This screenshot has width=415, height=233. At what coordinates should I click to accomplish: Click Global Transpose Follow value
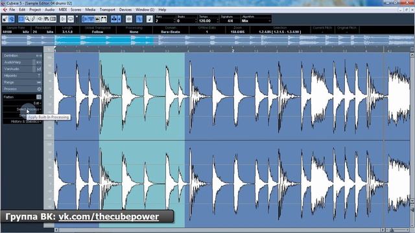pyautogui.click(x=97, y=32)
